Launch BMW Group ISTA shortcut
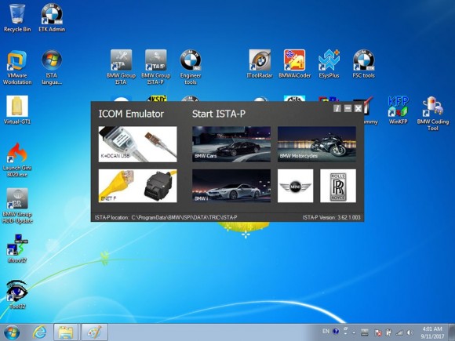The width and height of the screenshot is (455, 341). pyautogui.click(x=121, y=67)
